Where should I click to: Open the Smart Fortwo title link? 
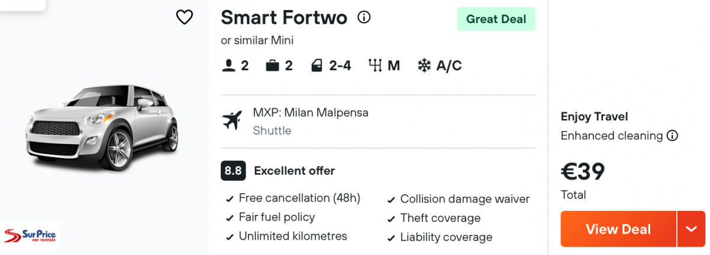click(284, 18)
